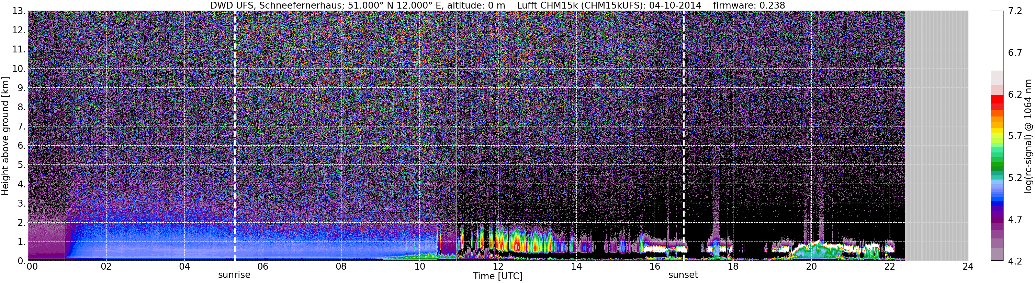The height and width of the screenshot is (283, 1035).
Task: Click the colorbar '6.7' value label
Action: 1015,52
